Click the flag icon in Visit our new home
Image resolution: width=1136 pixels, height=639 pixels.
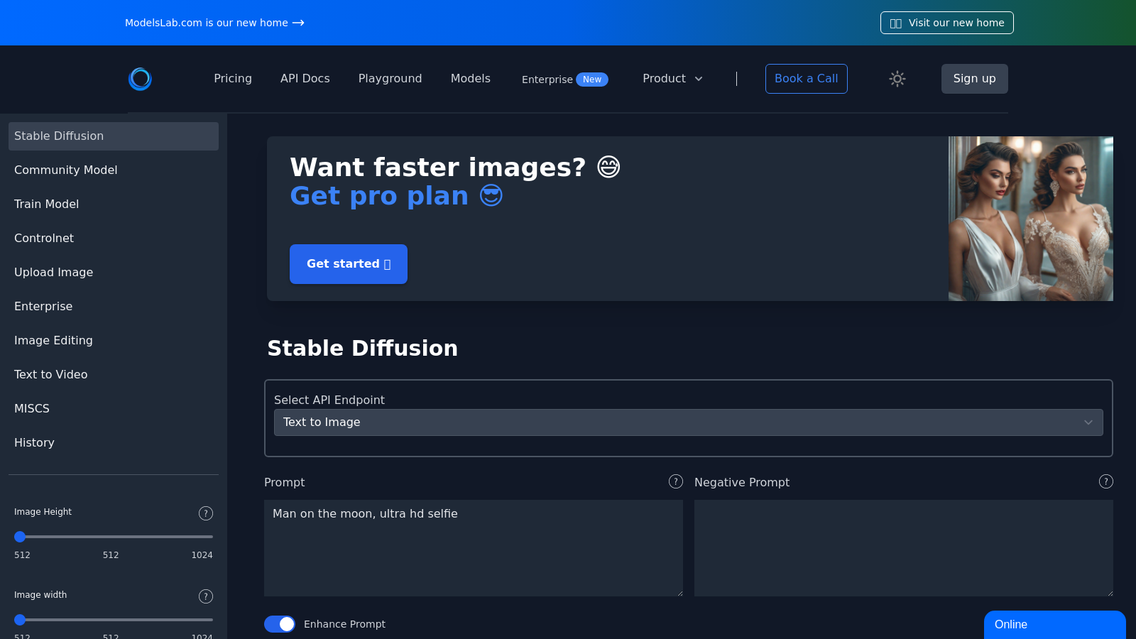click(895, 23)
